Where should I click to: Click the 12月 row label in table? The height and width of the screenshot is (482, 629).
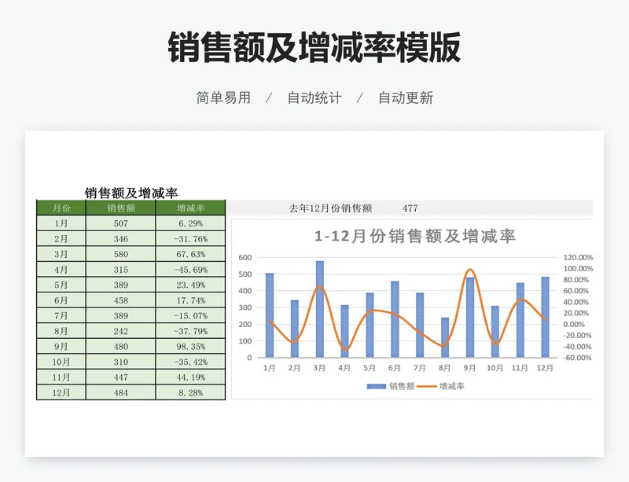(61, 392)
